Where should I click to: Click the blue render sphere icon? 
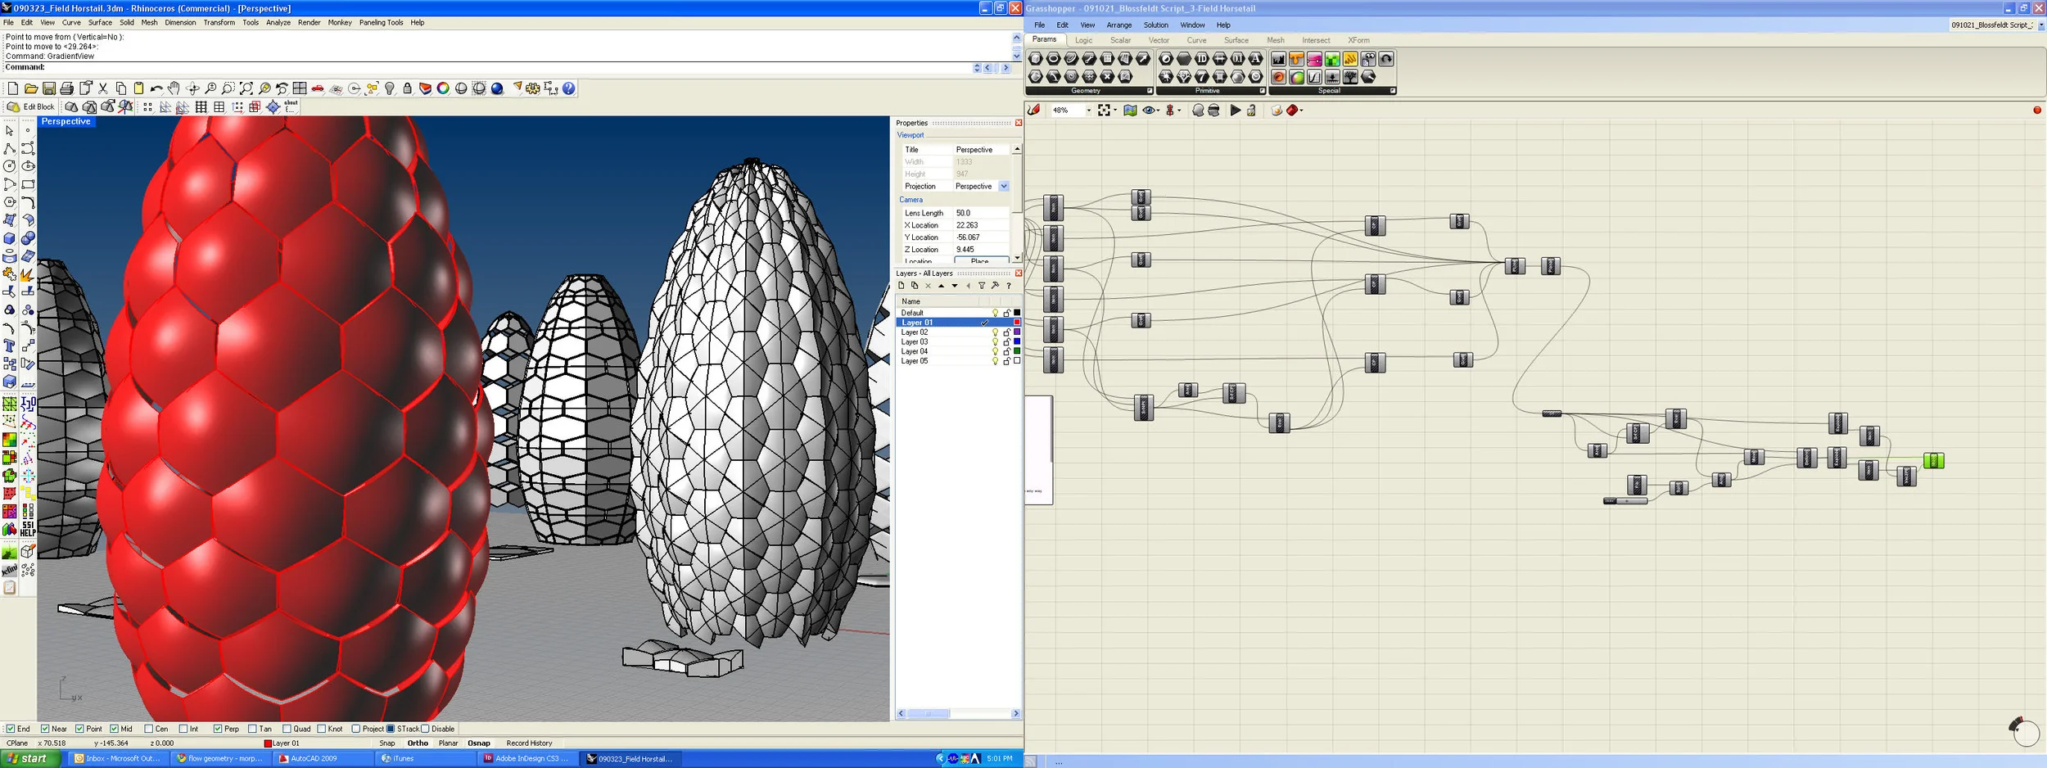click(x=497, y=88)
